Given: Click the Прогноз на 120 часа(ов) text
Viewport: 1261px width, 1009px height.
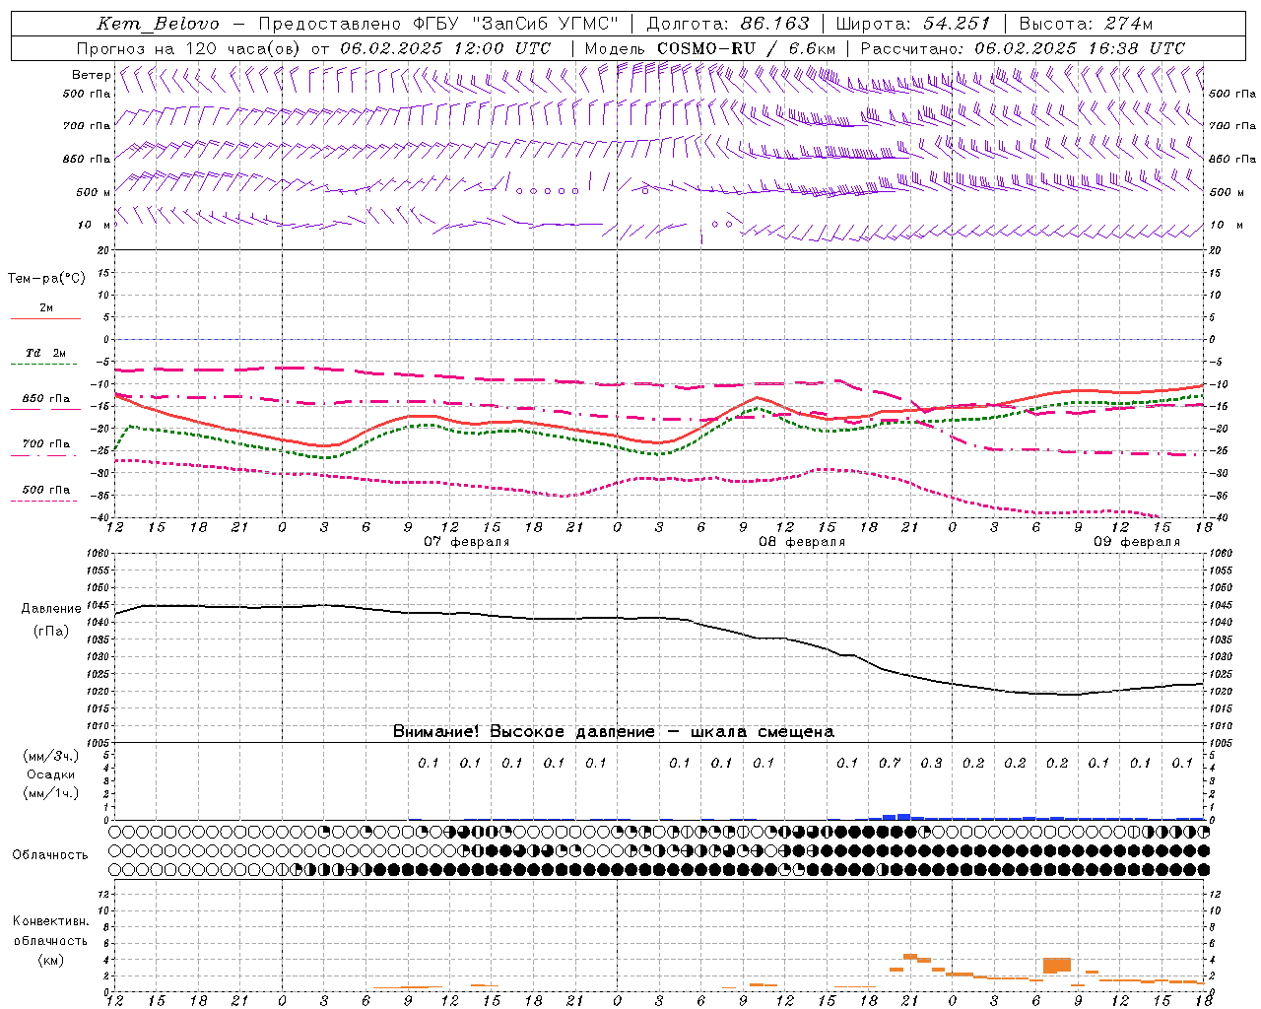Looking at the screenshot, I should pos(189,48).
